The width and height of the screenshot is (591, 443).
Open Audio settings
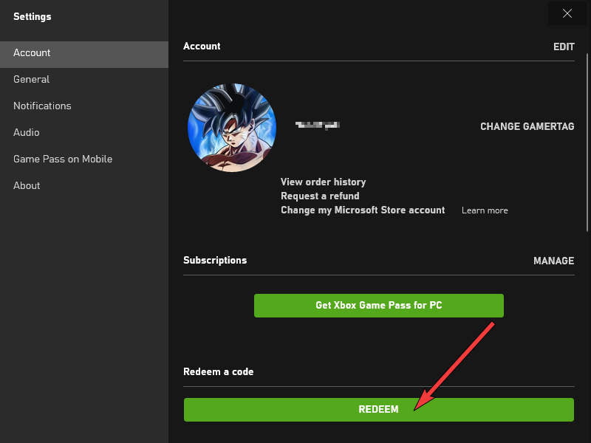(26, 132)
